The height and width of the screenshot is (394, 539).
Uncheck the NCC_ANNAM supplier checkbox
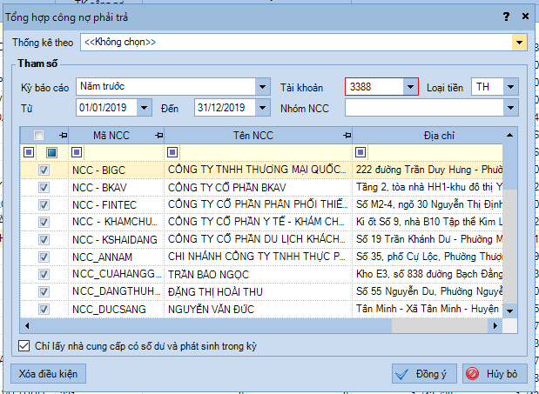click(44, 257)
